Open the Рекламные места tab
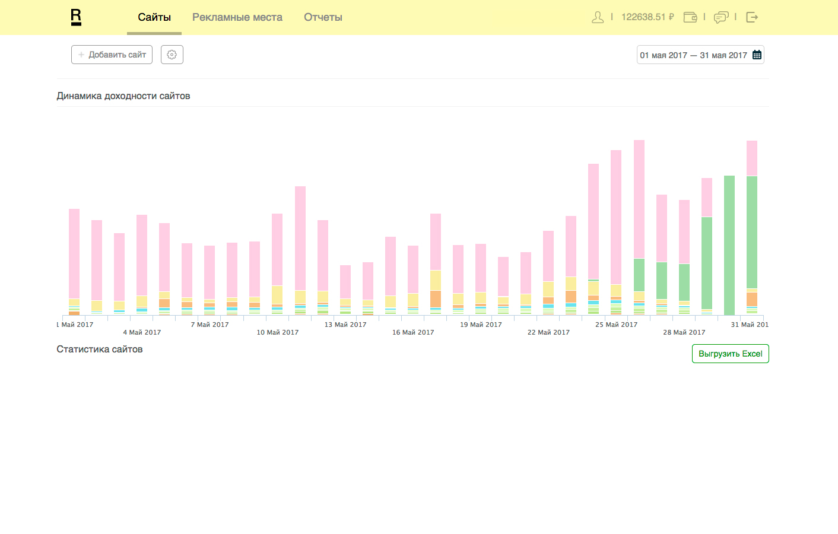Viewport: 838px width, 534px height. [237, 17]
